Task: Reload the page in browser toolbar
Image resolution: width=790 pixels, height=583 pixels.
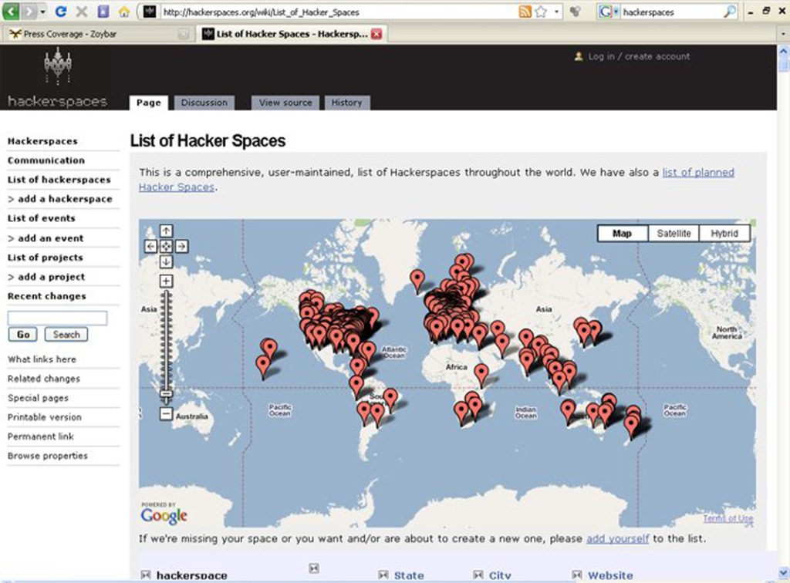Action: pos(61,12)
